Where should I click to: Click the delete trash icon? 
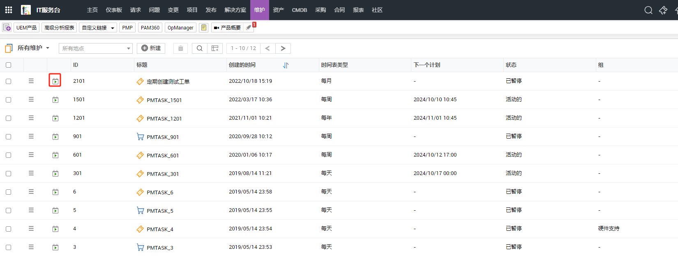point(180,48)
